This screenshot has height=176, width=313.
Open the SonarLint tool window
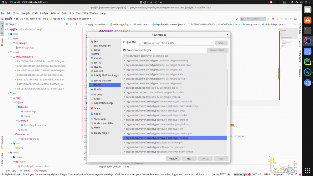[40, 171]
